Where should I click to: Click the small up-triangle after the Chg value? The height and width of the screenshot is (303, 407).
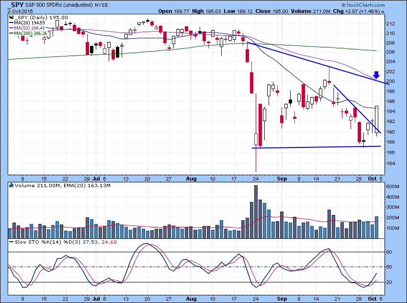pyautogui.click(x=383, y=11)
